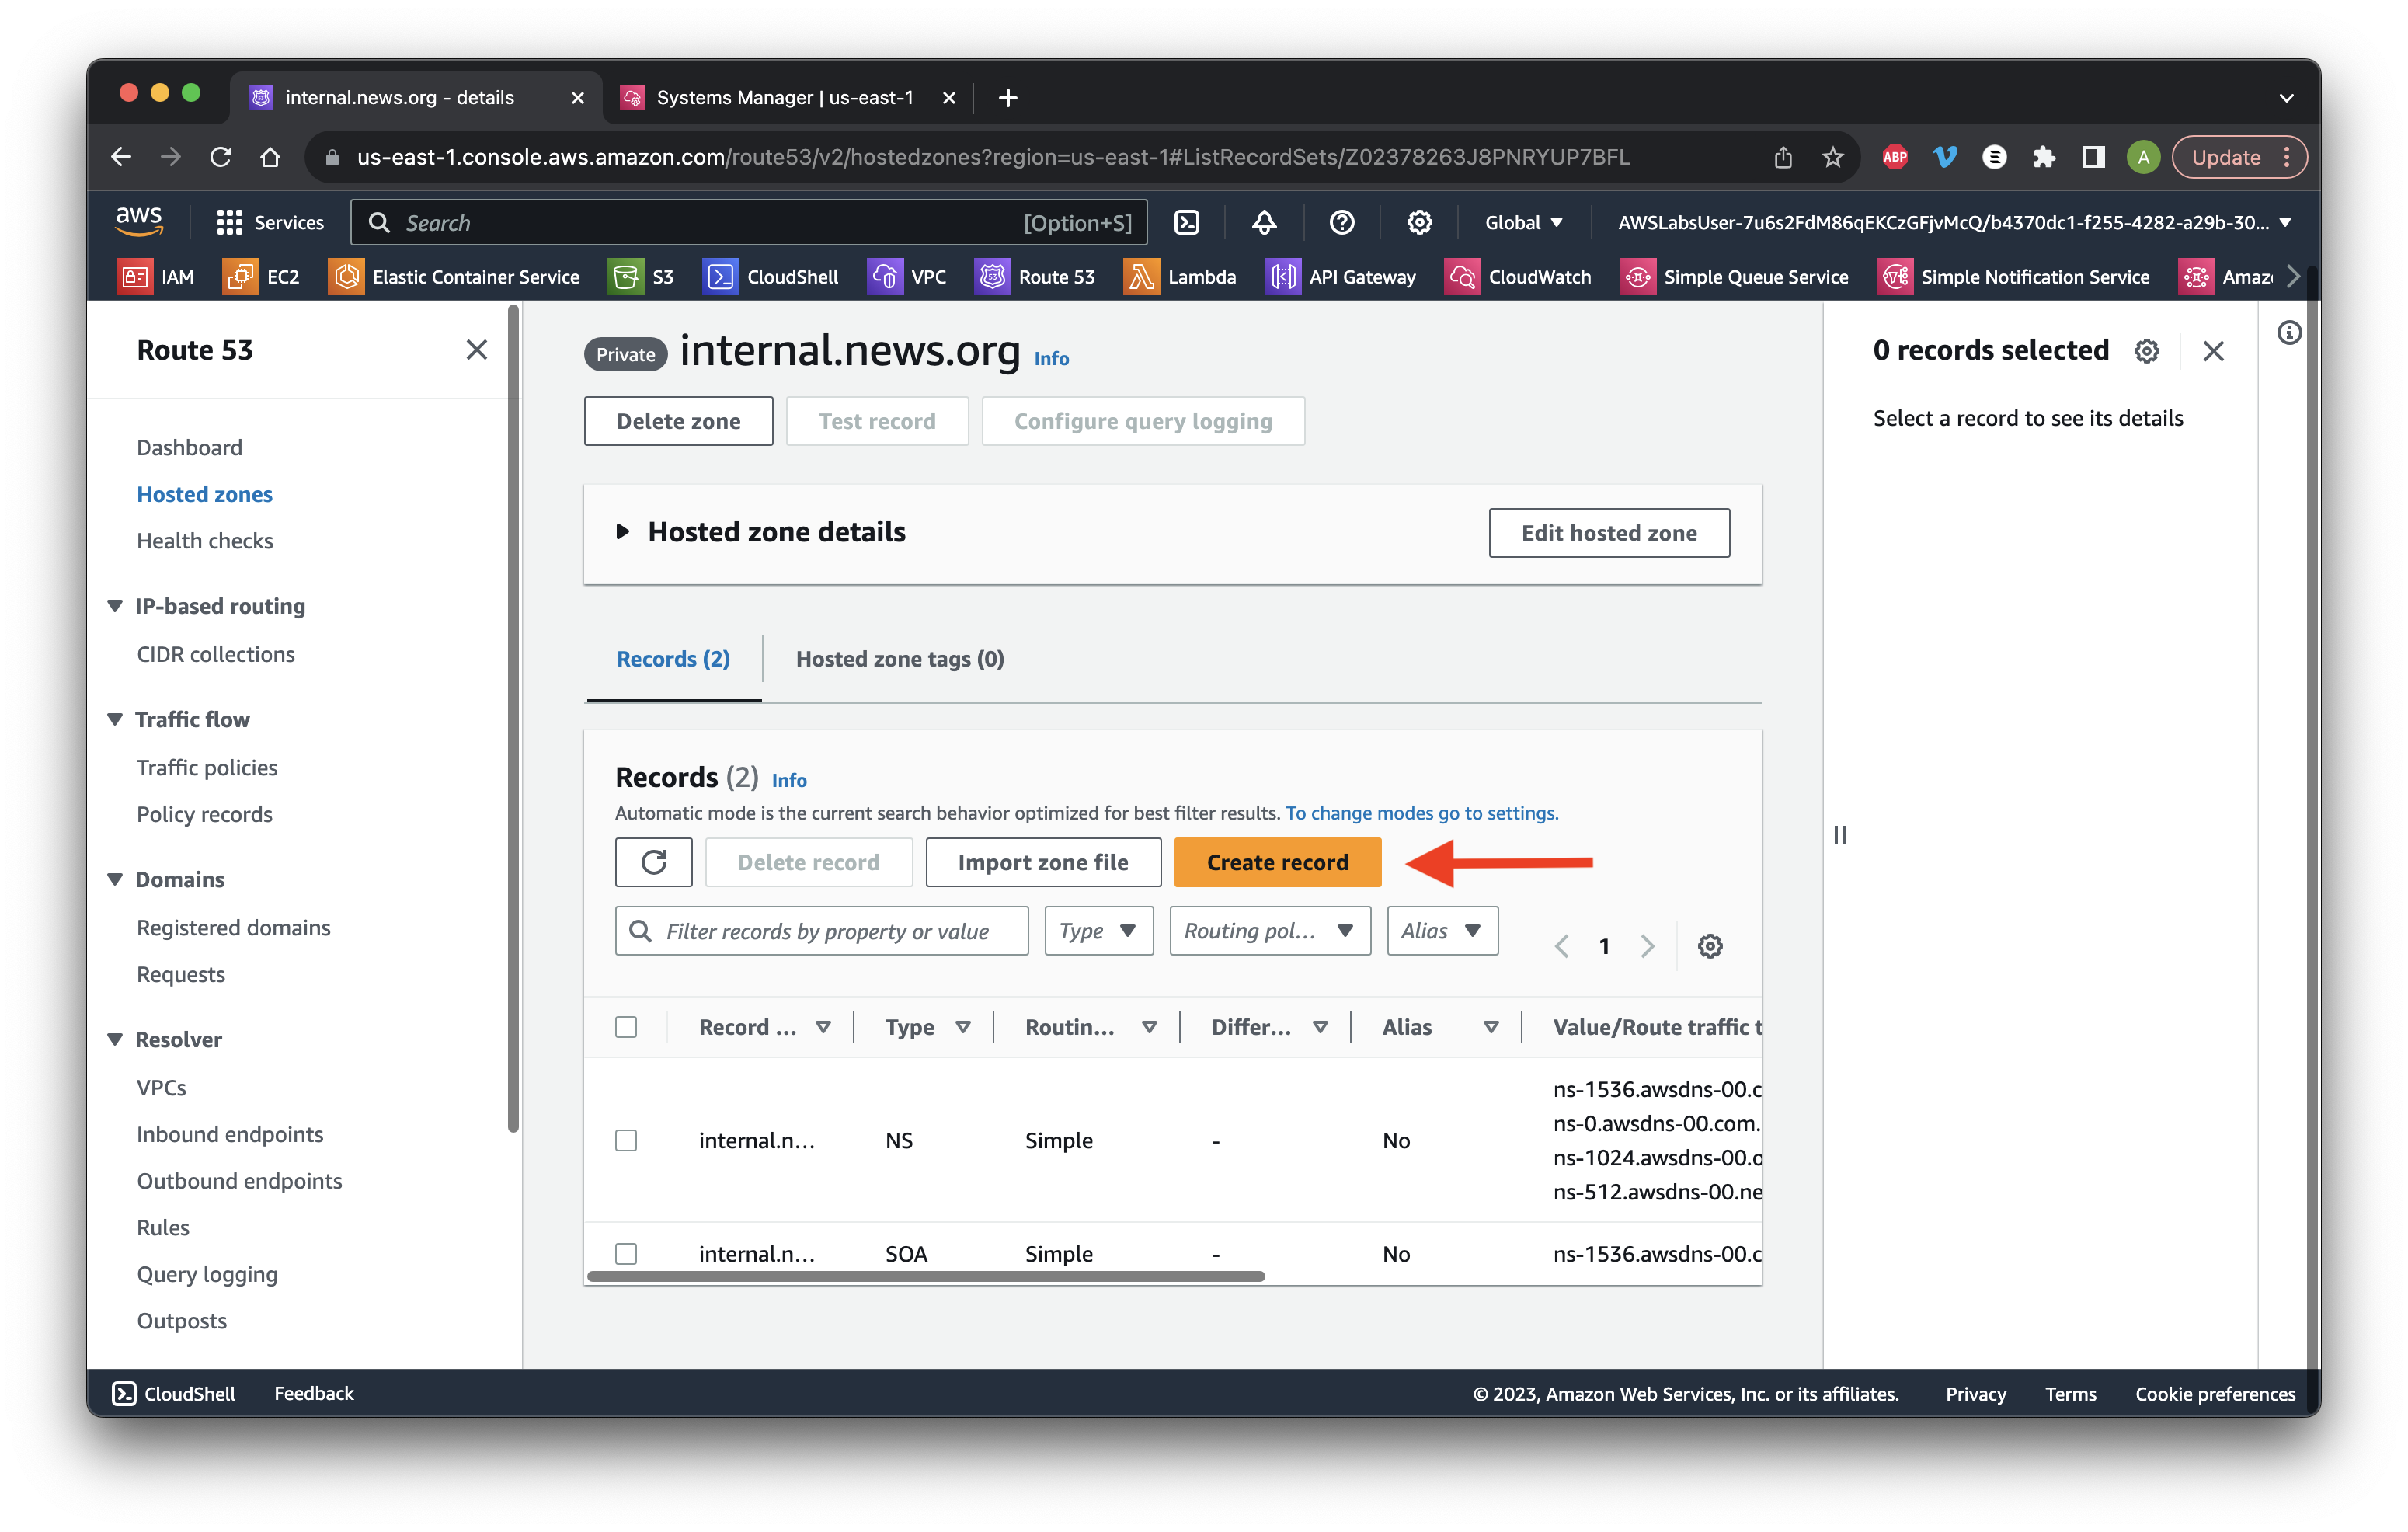This screenshot has height=1532, width=2408.
Task: Open the Global region selector
Action: [1523, 222]
